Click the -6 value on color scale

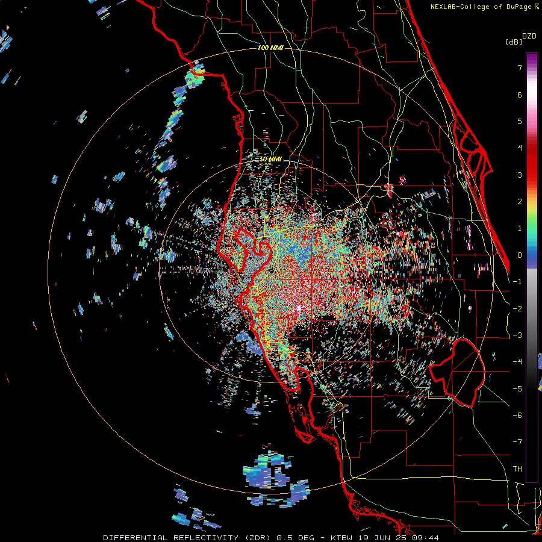pos(517,416)
